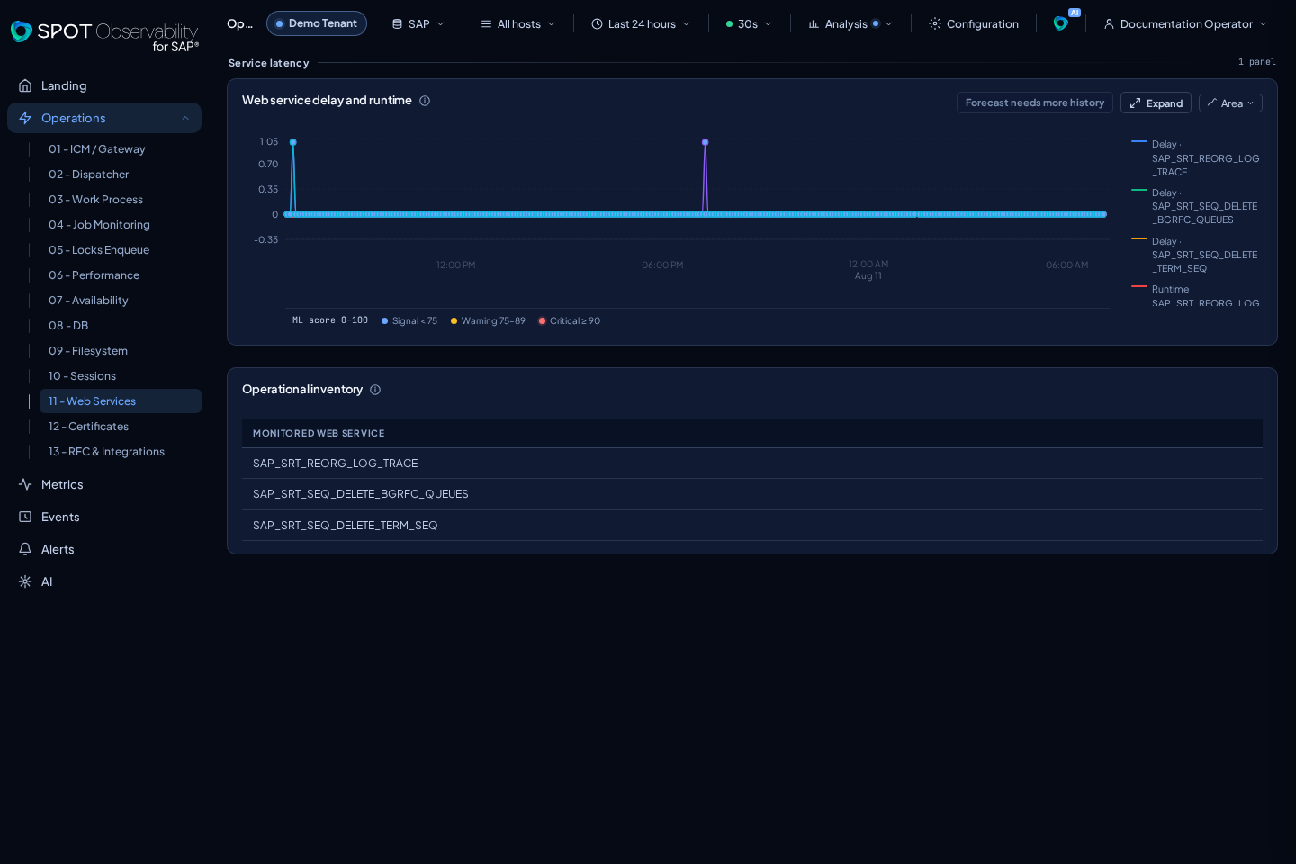Expand the Web service delay chart

(x=1156, y=103)
